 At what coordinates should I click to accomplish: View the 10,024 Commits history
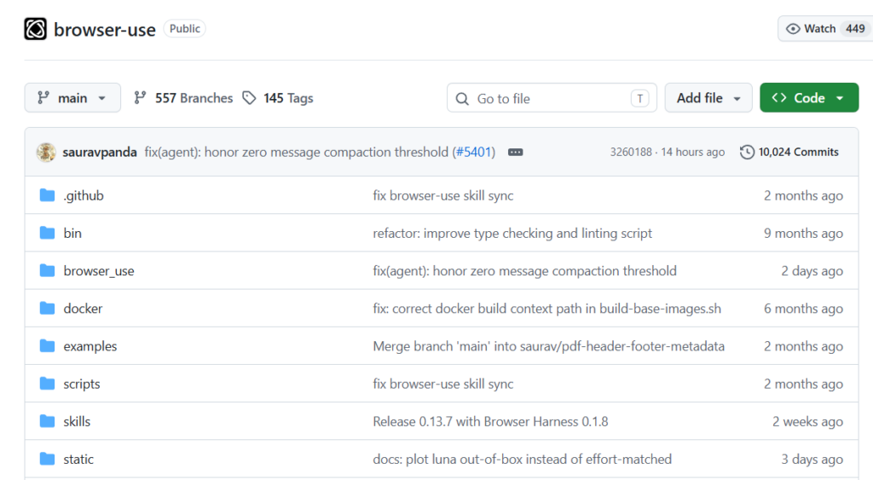[798, 152]
